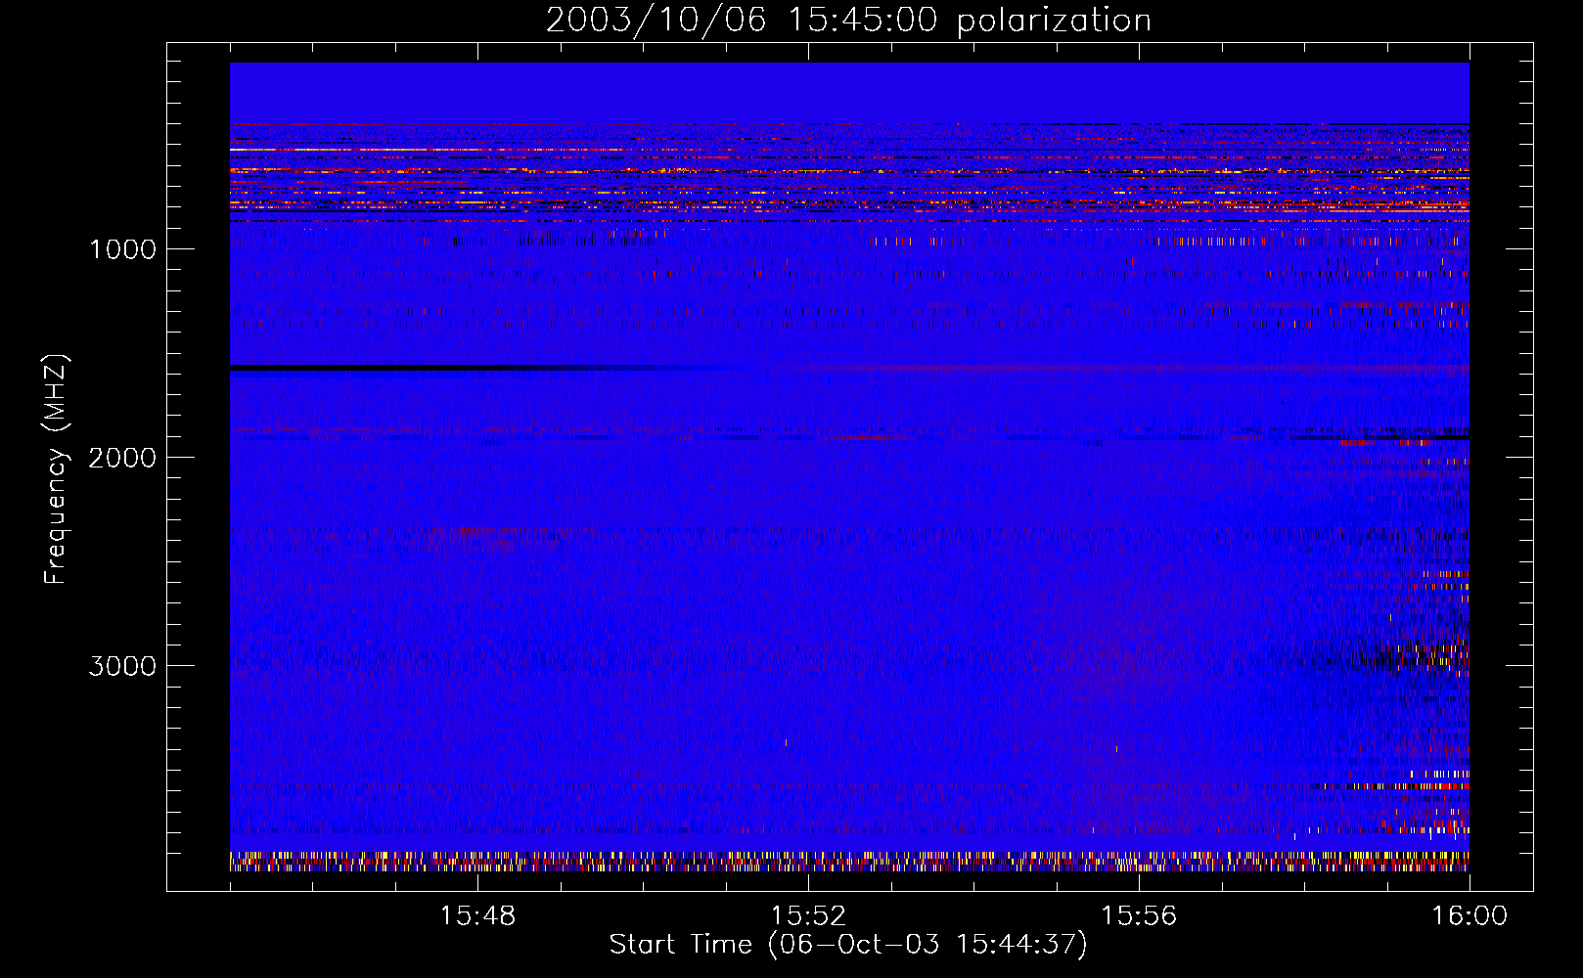1583x978 pixels.
Task: Click the plot title '2003/10/06 15:45:00 polarization'
Action: click(848, 20)
